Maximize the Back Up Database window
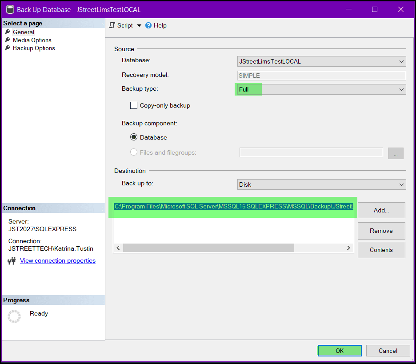This screenshot has height=364, width=416. (375, 9)
